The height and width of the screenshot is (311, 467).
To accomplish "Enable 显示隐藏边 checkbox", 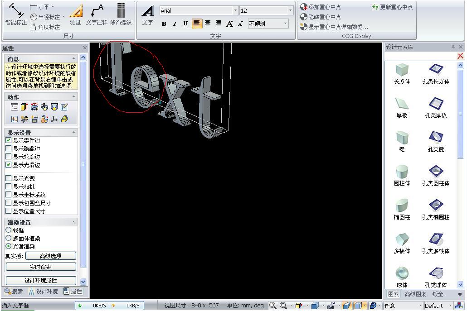I will (8, 148).
